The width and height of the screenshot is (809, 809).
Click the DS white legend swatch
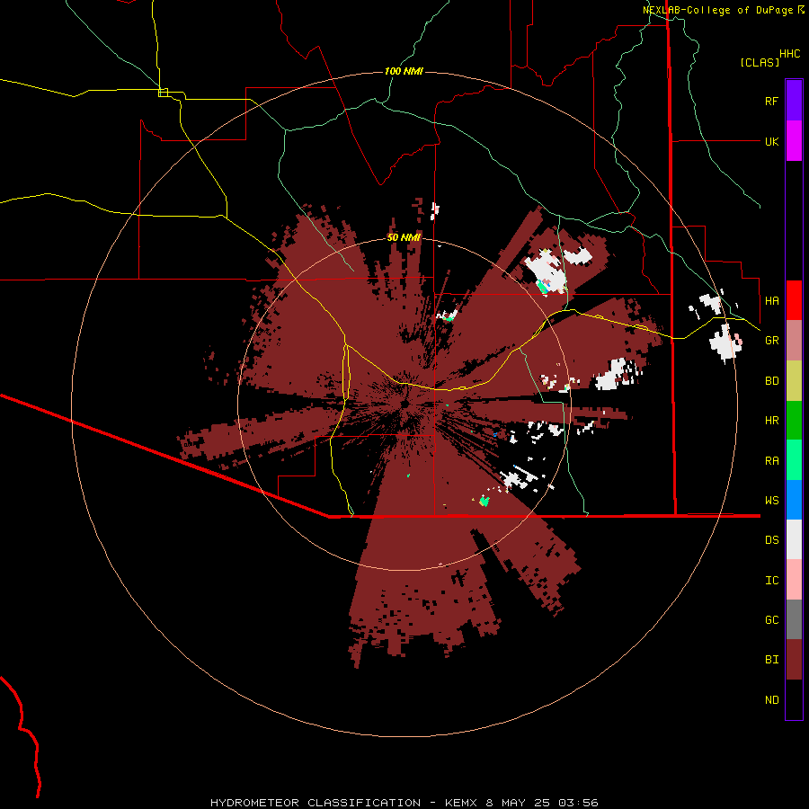click(794, 539)
